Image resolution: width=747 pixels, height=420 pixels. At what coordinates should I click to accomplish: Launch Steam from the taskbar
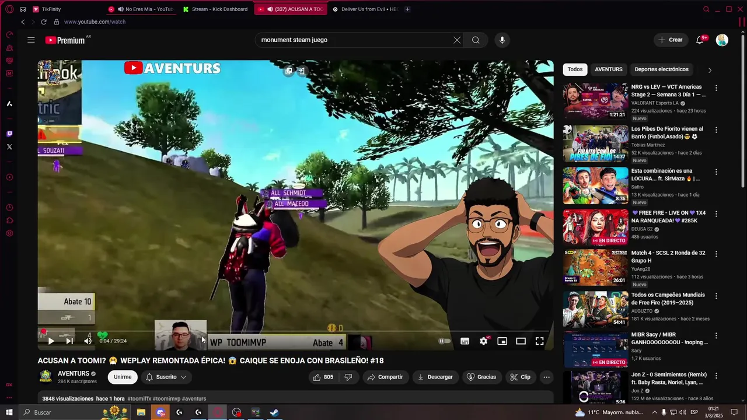pyautogui.click(x=274, y=412)
